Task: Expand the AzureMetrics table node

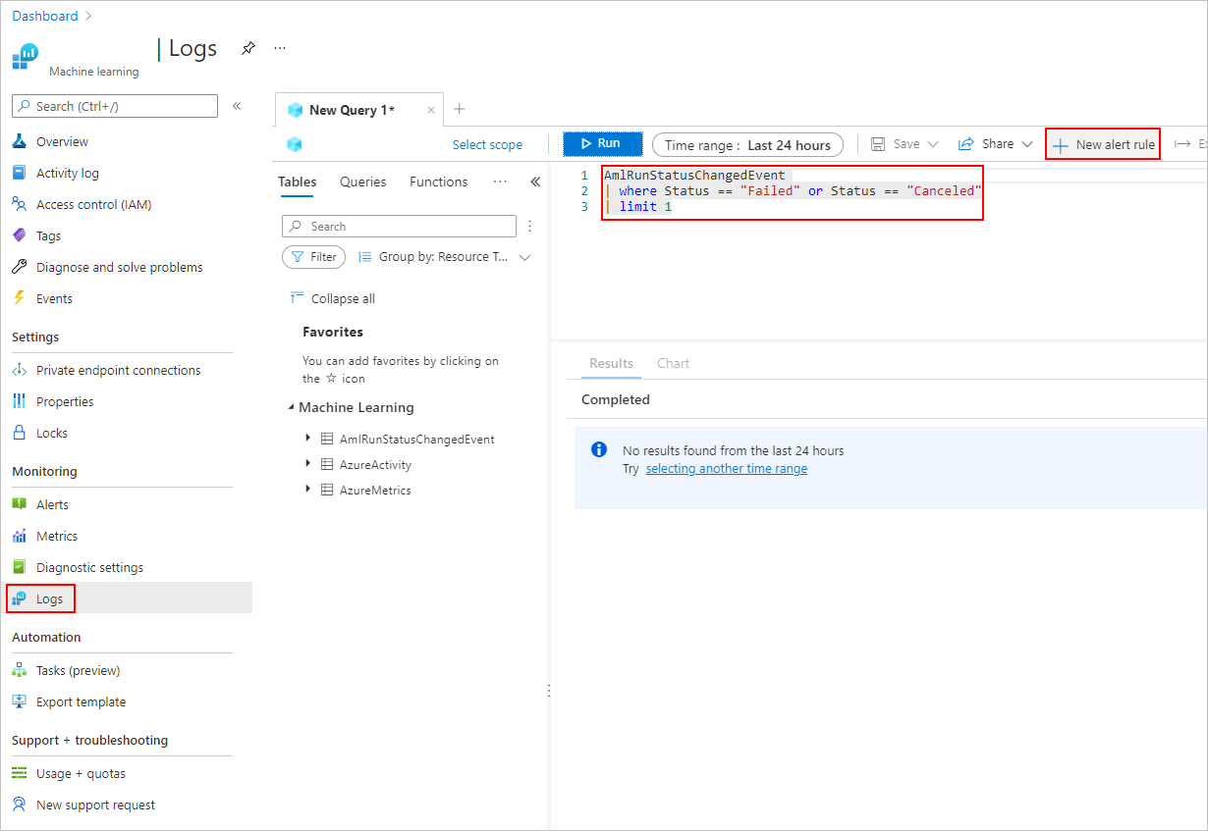Action: click(308, 490)
